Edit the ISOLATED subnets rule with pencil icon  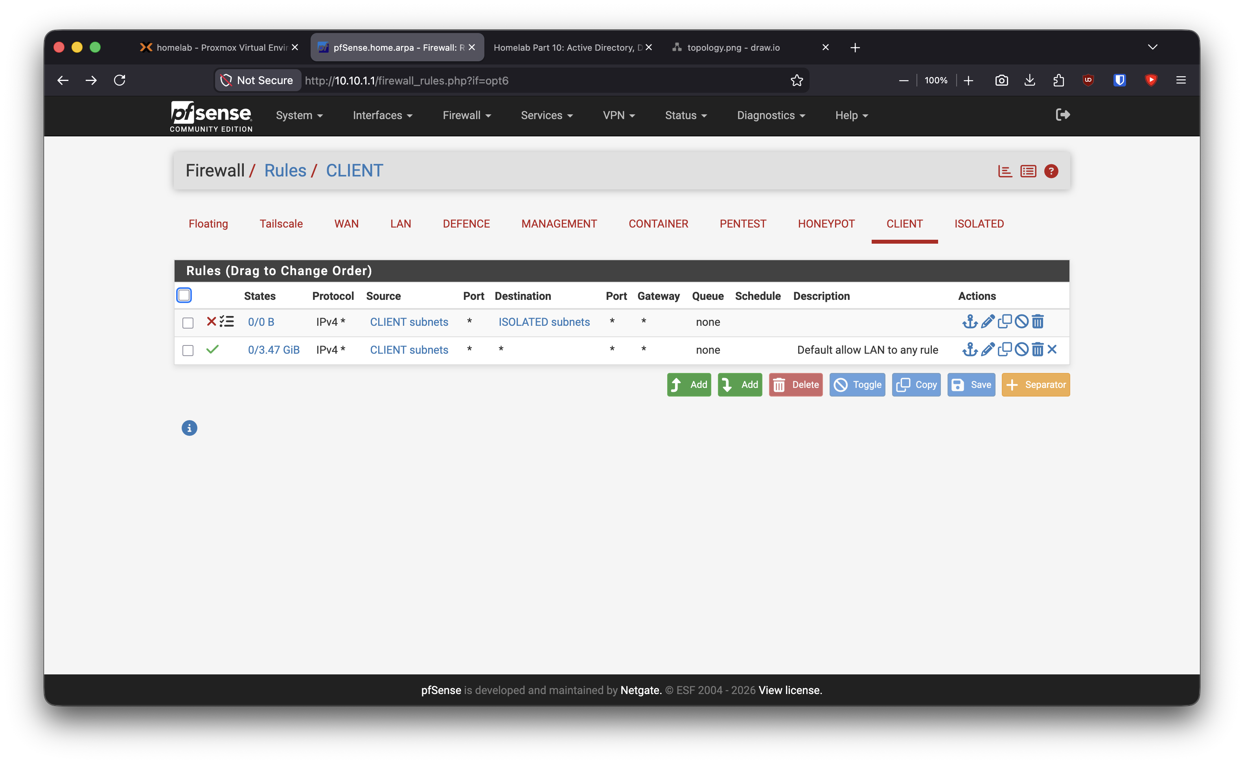[987, 321]
